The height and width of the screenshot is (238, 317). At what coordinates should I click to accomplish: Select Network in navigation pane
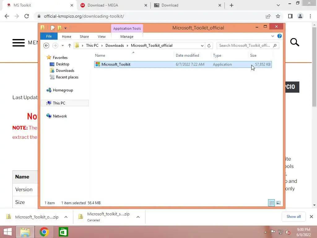[x=60, y=116]
